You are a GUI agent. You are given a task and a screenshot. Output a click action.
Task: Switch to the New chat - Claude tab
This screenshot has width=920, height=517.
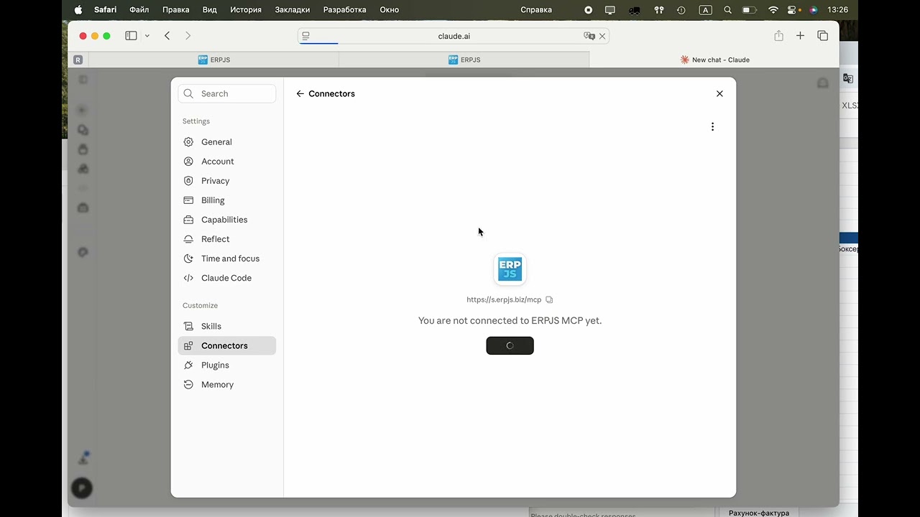pyautogui.click(x=714, y=60)
